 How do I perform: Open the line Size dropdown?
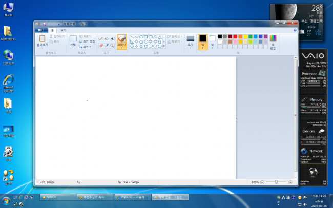pos(191,41)
